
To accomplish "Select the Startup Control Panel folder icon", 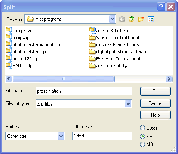I will click(92, 38).
